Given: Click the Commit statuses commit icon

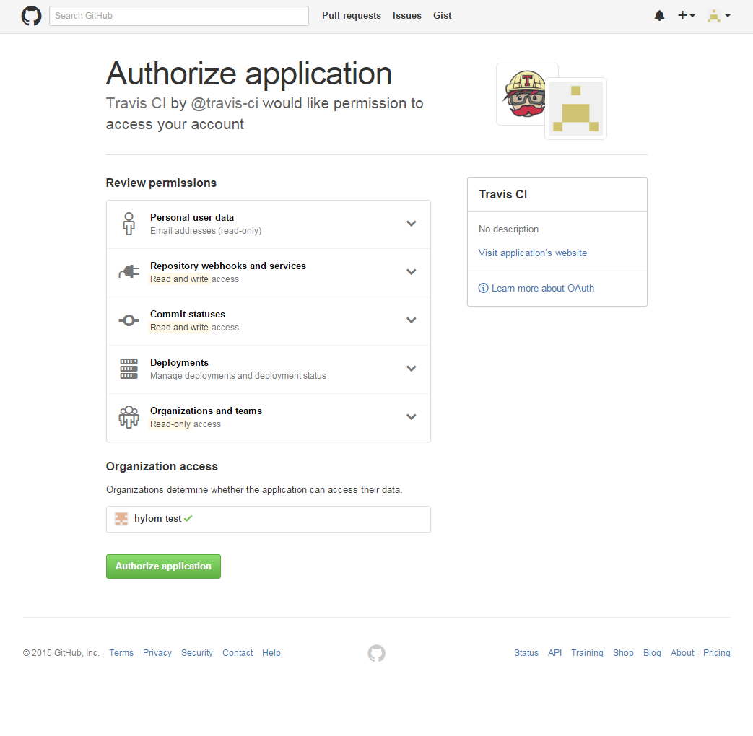Looking at the screenshot, I should 129,320.
